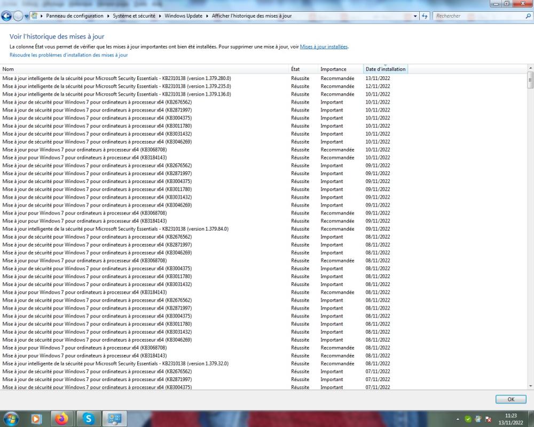The image size is (534, 427).
Task: Open Résoudre les problèmes d'installation link
Action: pyautogui.click(x=68, y=55)
